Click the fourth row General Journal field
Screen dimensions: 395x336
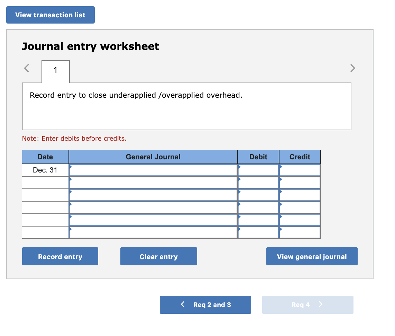(x=153, y=207)
